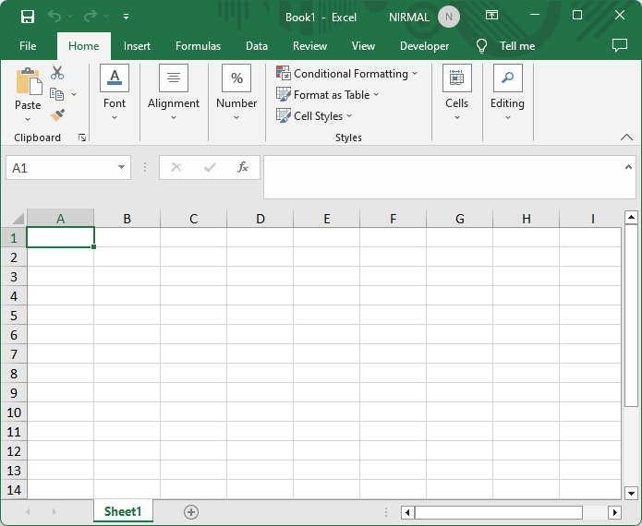Open Format as Table gallery

pos(327,95)
